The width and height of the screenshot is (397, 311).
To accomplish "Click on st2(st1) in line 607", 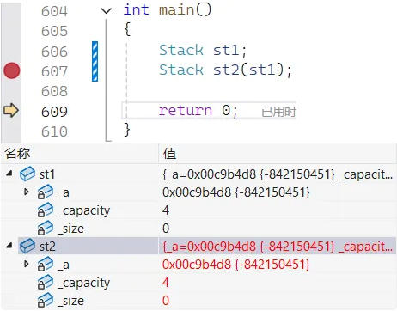I will (248, 70).
